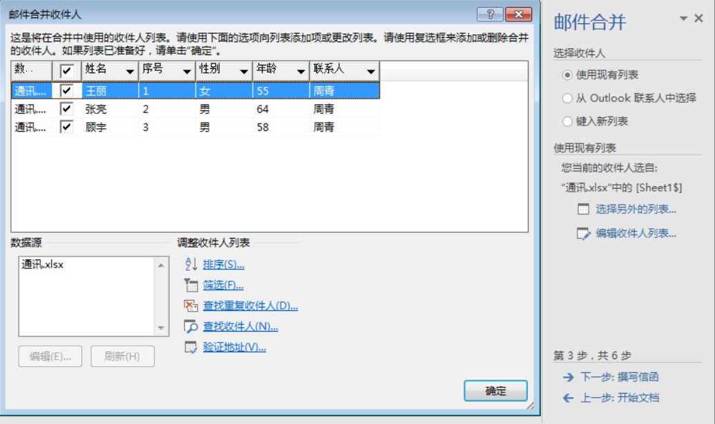Click the help question mark button
This screenshot has height=424, width=715.
pyautogui.click(x=490, y=15)
